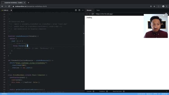Refresh the sandbox preview
Image resolution: width=169 pixels, height=95 pixels.
pyautogui.click(x=93, y=14)
